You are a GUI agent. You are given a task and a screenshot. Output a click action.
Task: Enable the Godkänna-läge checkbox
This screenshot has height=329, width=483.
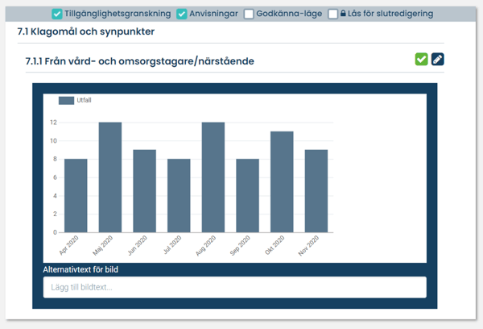click(249, 14)
